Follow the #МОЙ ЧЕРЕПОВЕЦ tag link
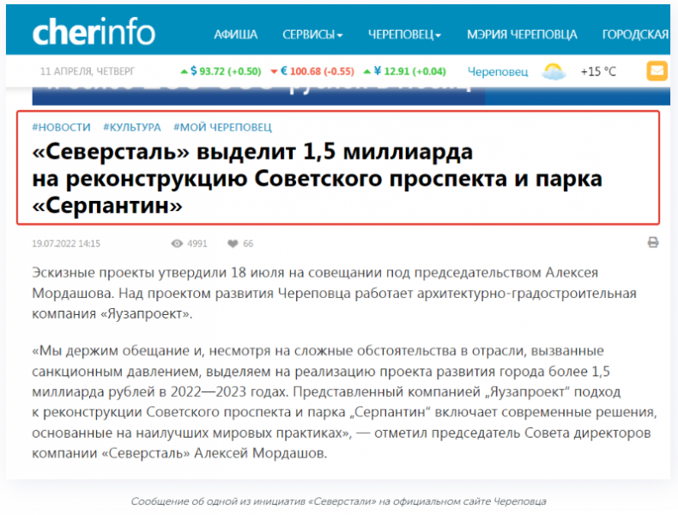Screen dimensions: 678x515 tap(222, 127)
